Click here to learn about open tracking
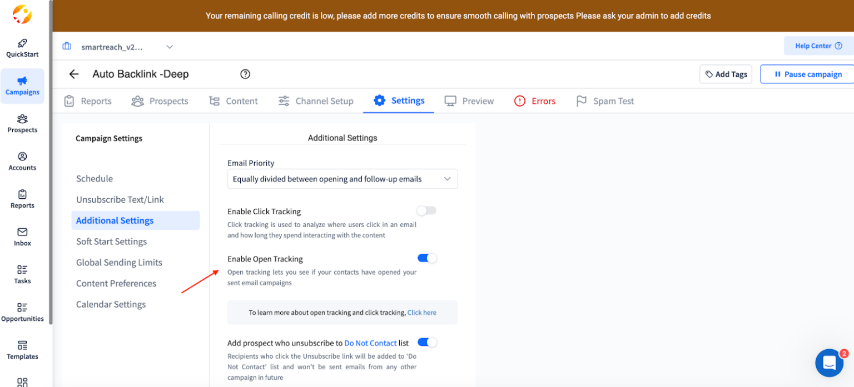 pyautogui.click(x=422, y=312)
